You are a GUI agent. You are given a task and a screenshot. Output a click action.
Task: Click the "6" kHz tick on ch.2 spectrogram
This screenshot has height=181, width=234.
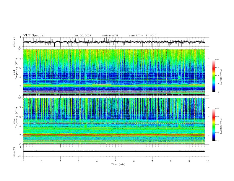pos(21,117)
